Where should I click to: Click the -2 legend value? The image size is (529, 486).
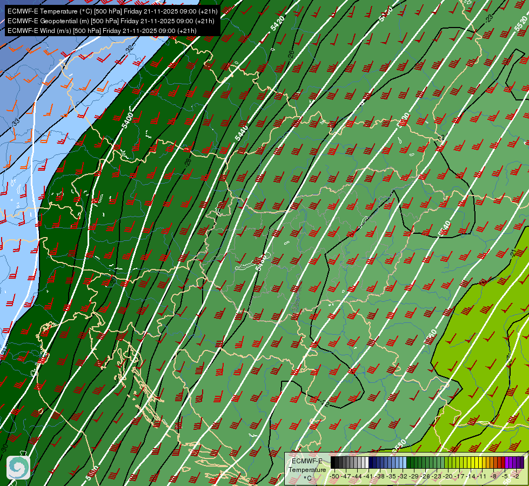(x=516, y=476)
